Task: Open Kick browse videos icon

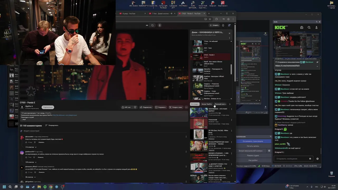Action: (302, 27)
